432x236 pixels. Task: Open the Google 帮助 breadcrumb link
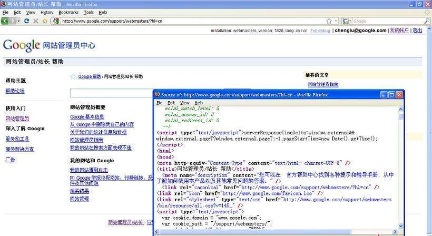[89, 76]
